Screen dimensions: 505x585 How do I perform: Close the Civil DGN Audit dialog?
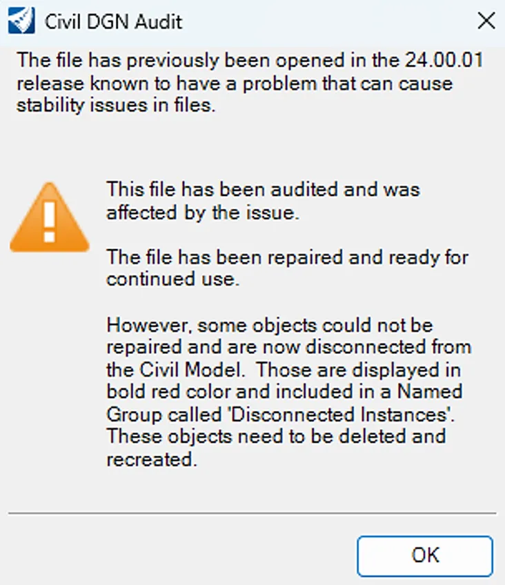point(486,20)
